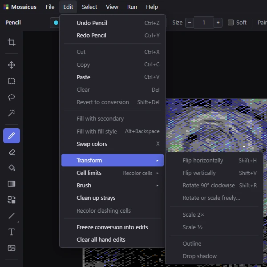Expand the Cell limits submenu
The height and width of the screenshot is (267, 267).
(x=113, y=173)
